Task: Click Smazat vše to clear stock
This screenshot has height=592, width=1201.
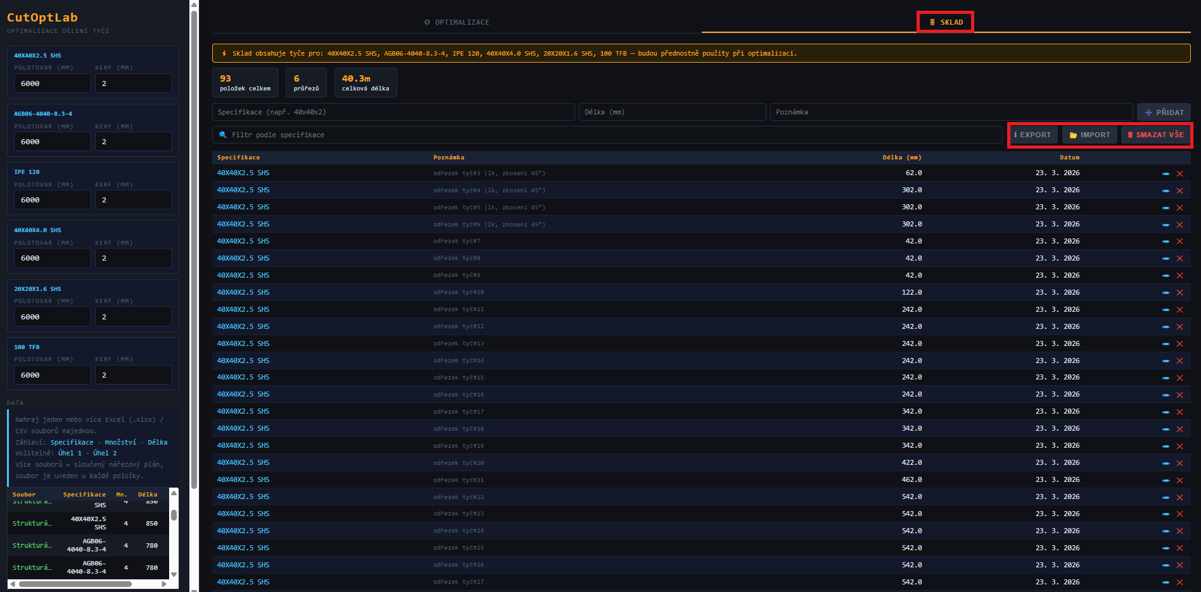Action: click(1155, 135)
